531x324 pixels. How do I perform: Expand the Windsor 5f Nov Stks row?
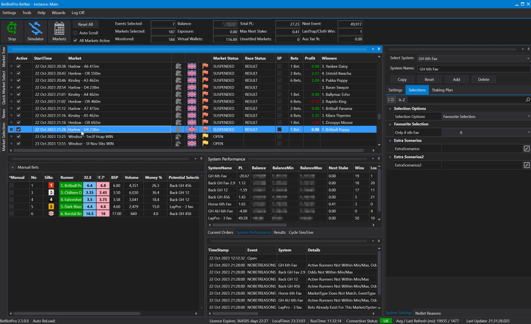pos(12,144)
